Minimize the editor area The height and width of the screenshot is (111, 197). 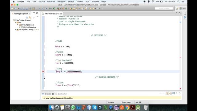point(176,13)
